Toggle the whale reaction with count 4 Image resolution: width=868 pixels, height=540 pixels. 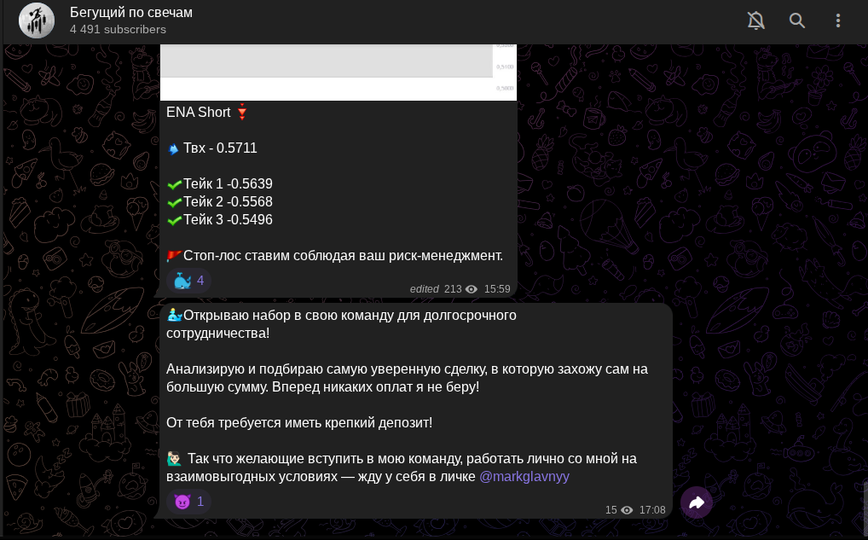[188, 281]
